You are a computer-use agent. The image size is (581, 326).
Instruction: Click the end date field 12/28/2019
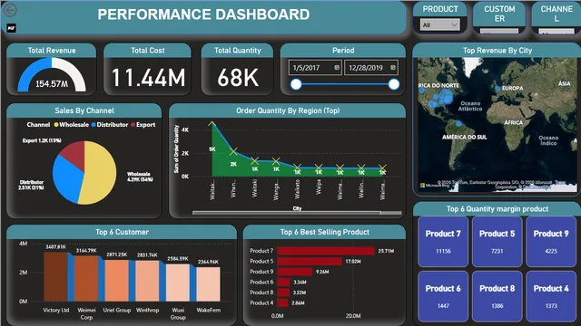tap(371, 68)
